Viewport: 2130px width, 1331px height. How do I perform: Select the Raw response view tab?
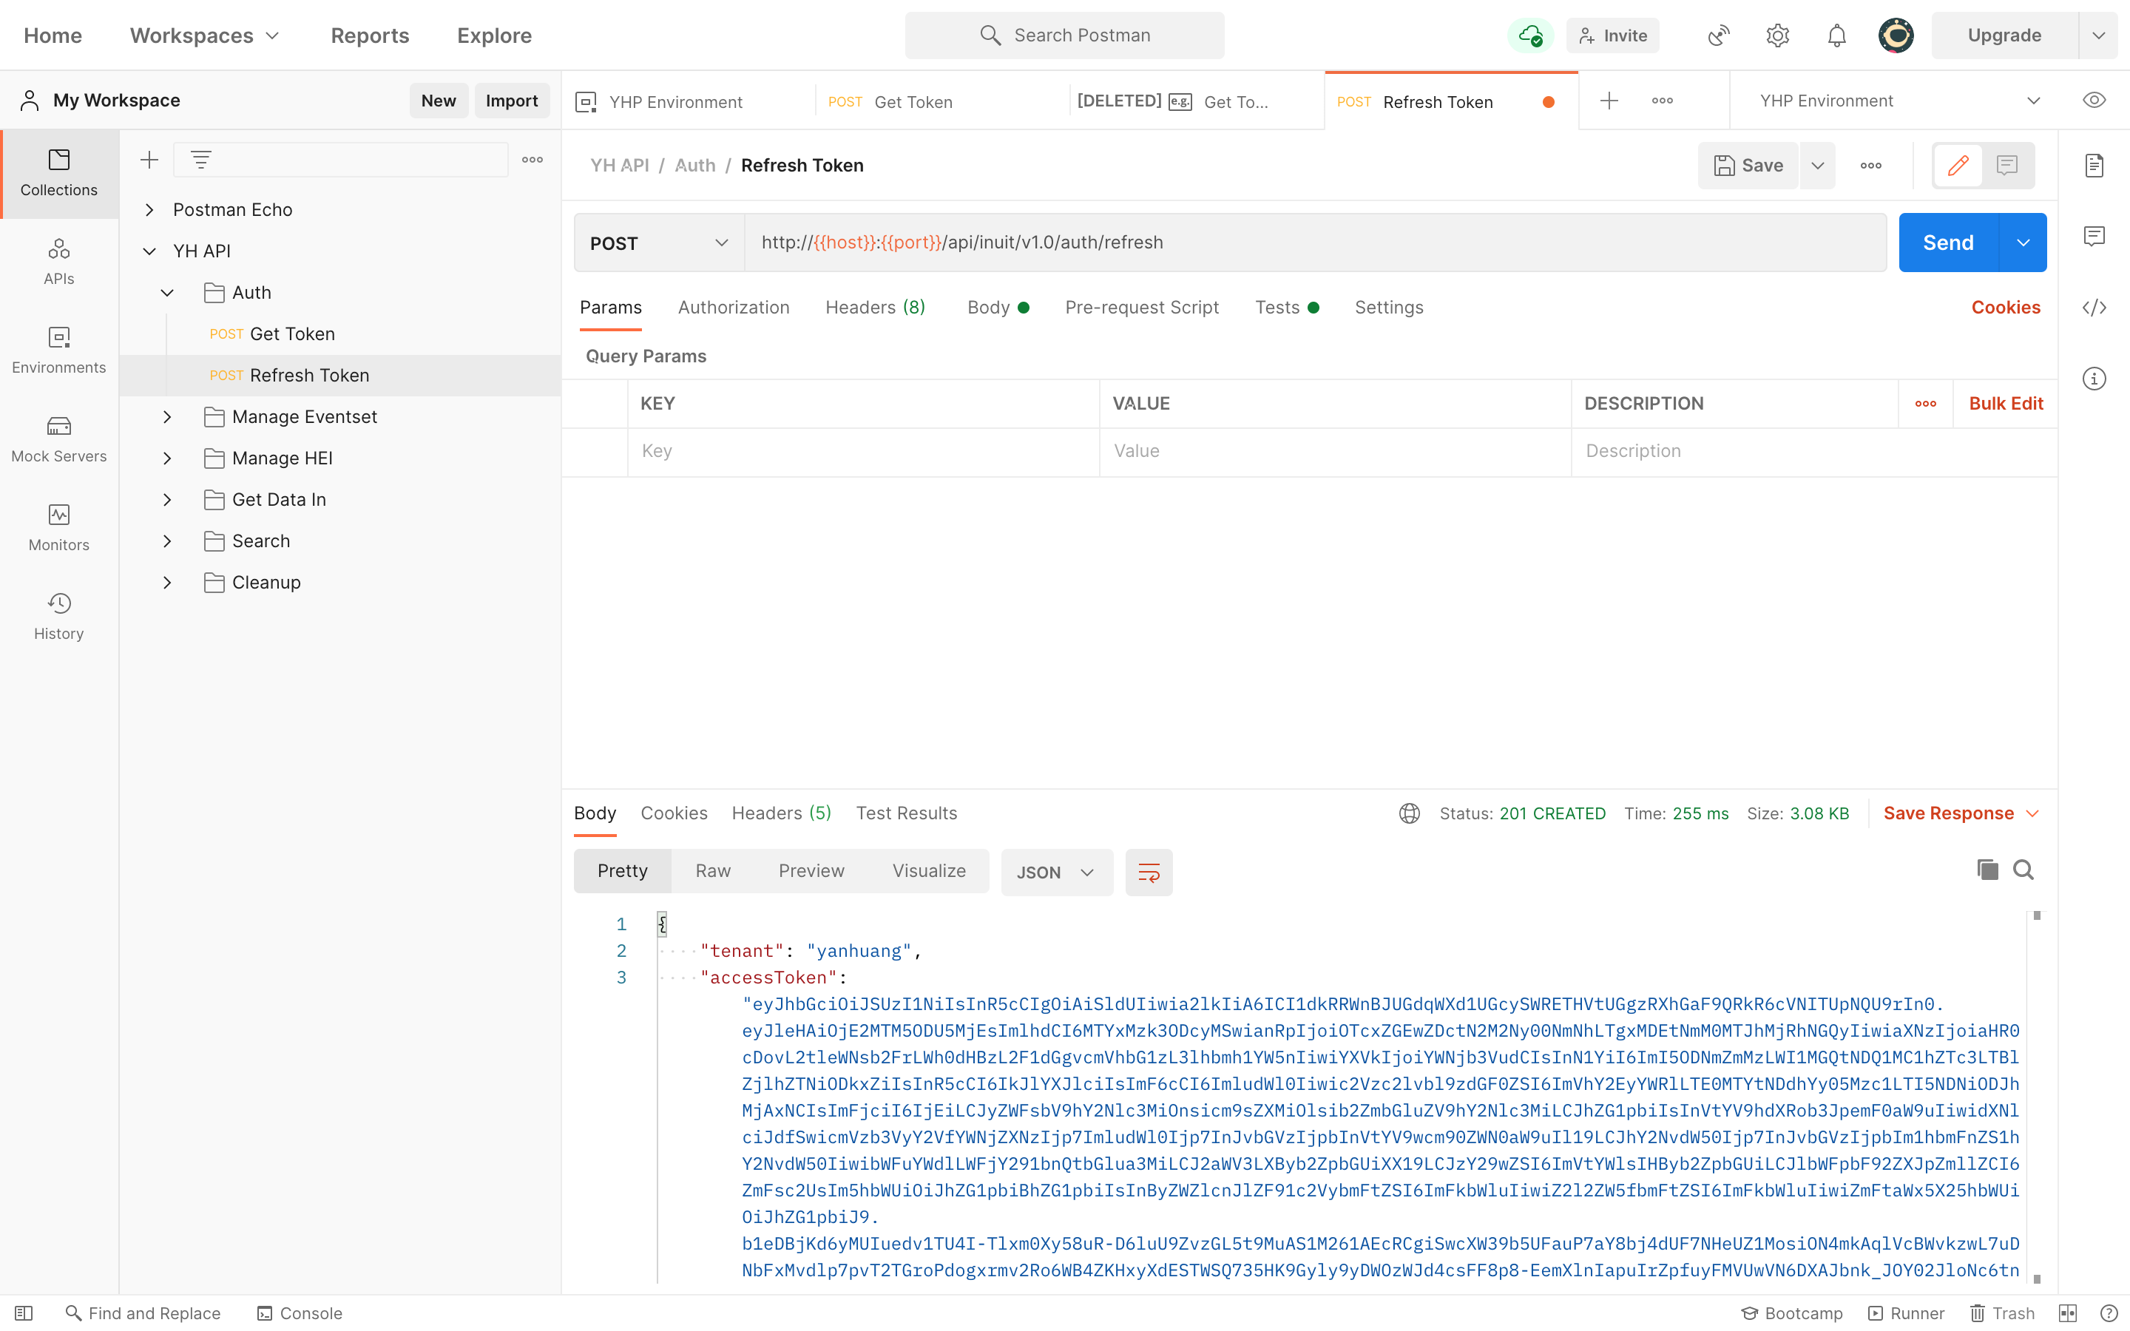pyautogui.click(x=711, y=871)
